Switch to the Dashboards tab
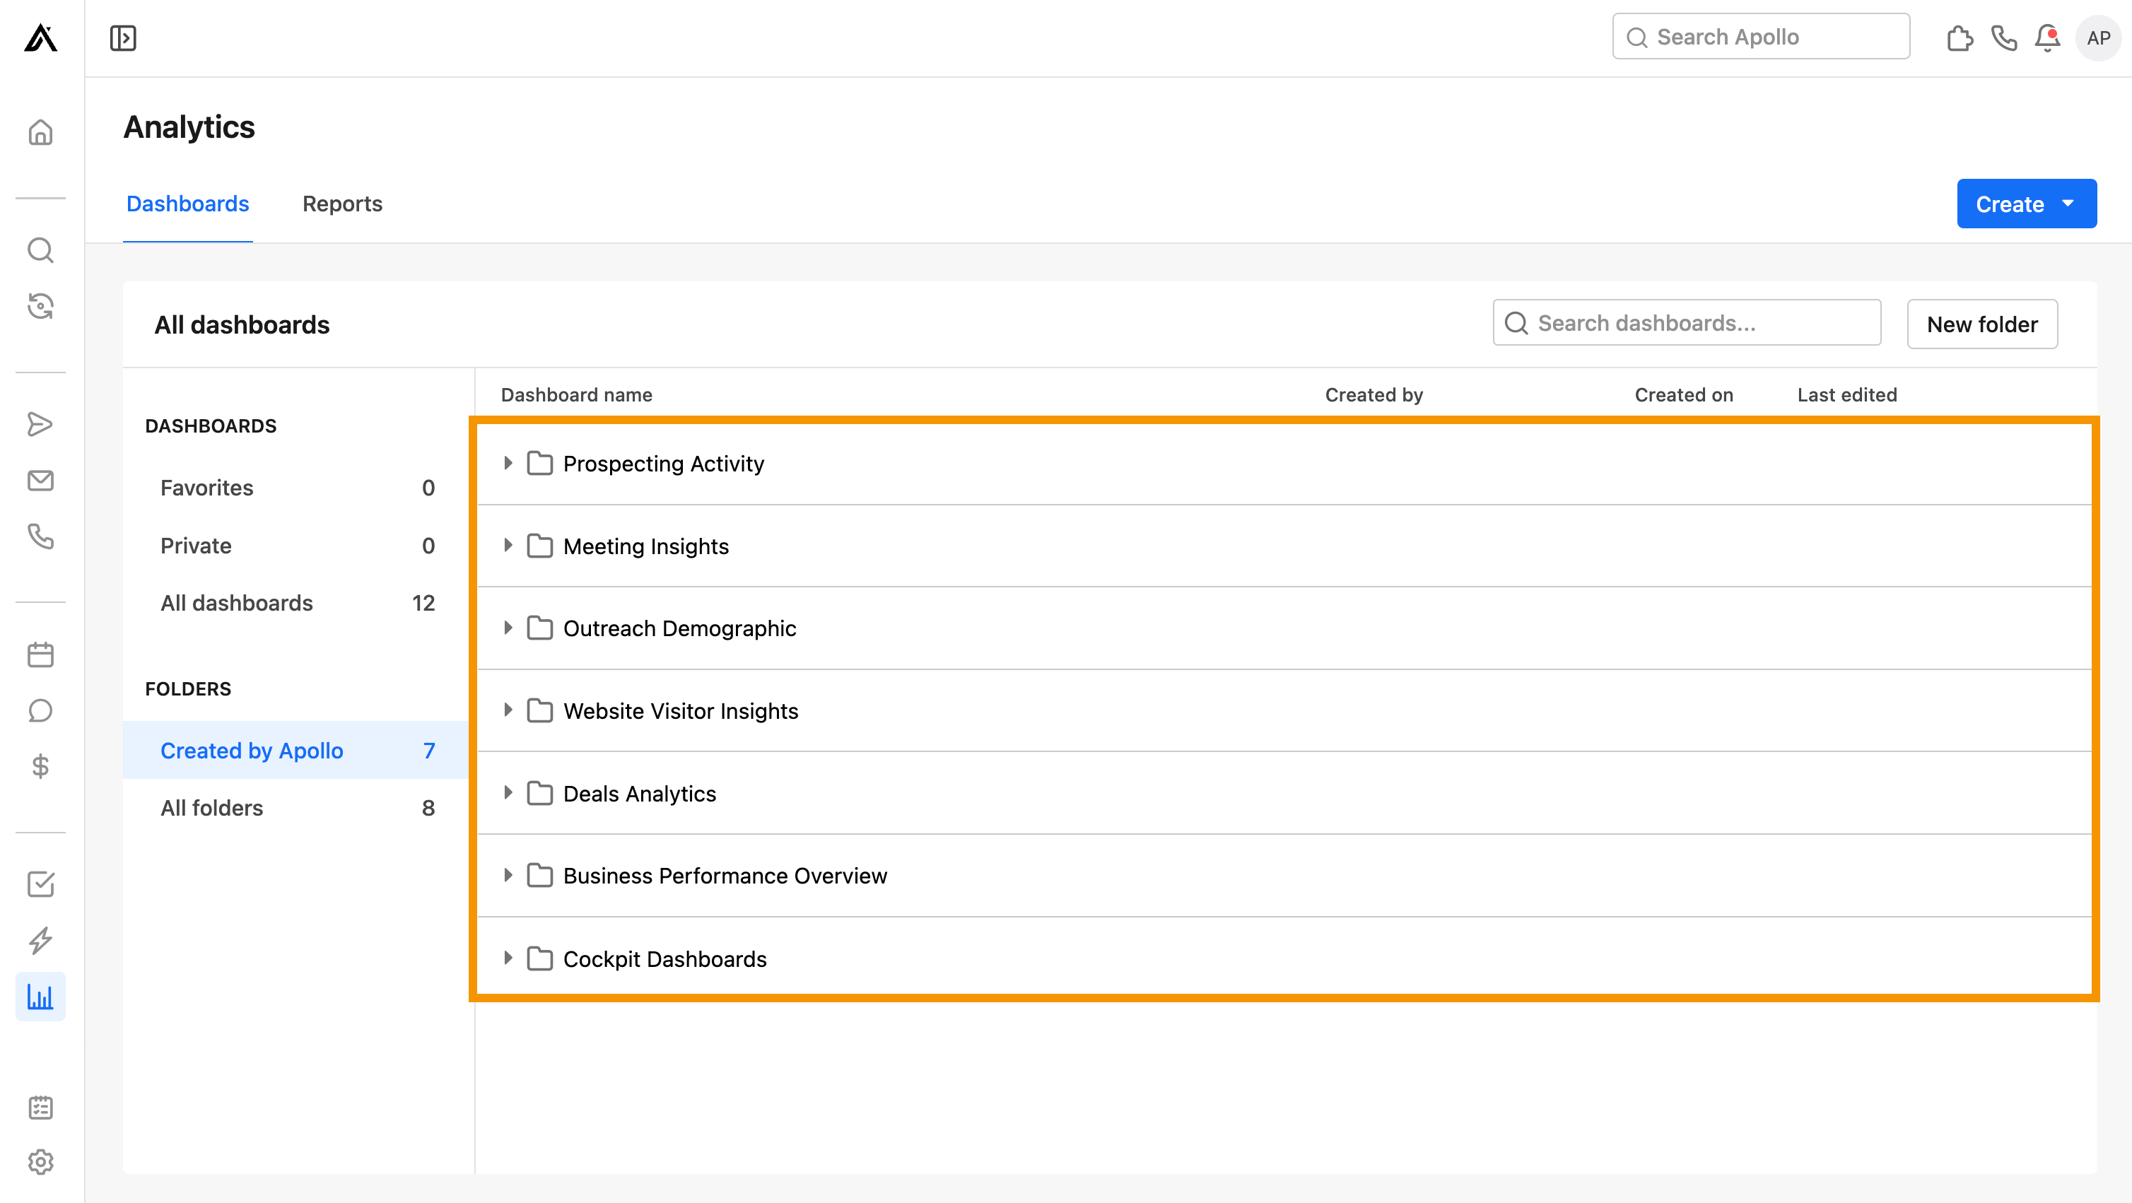The image size is (2132, 1203). click(x=188, y=204)
